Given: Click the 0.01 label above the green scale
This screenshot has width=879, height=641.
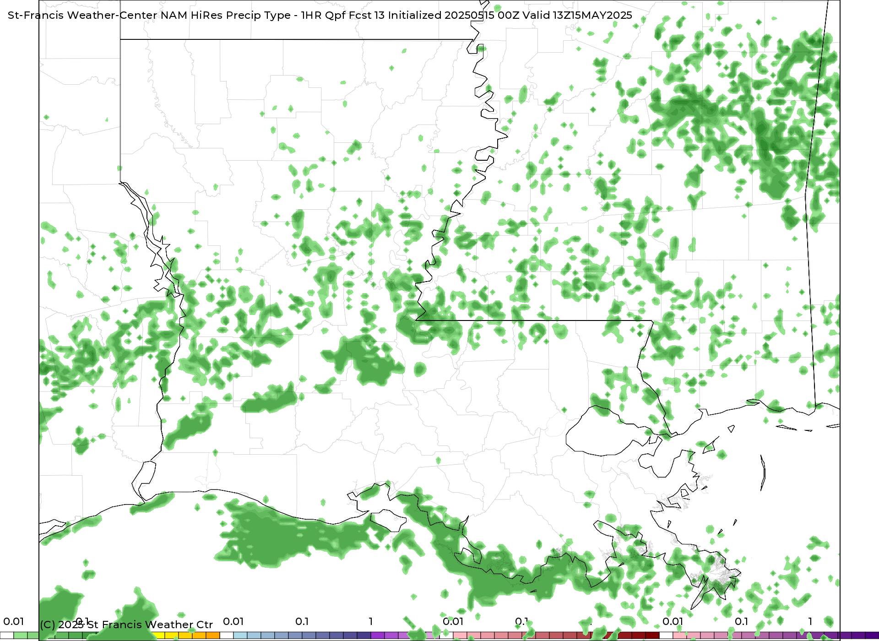Looking at the screenshot, I should [13, 621].
